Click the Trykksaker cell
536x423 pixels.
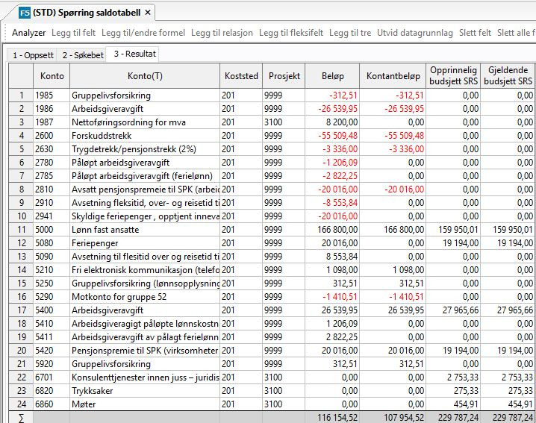tap(145, 391)
